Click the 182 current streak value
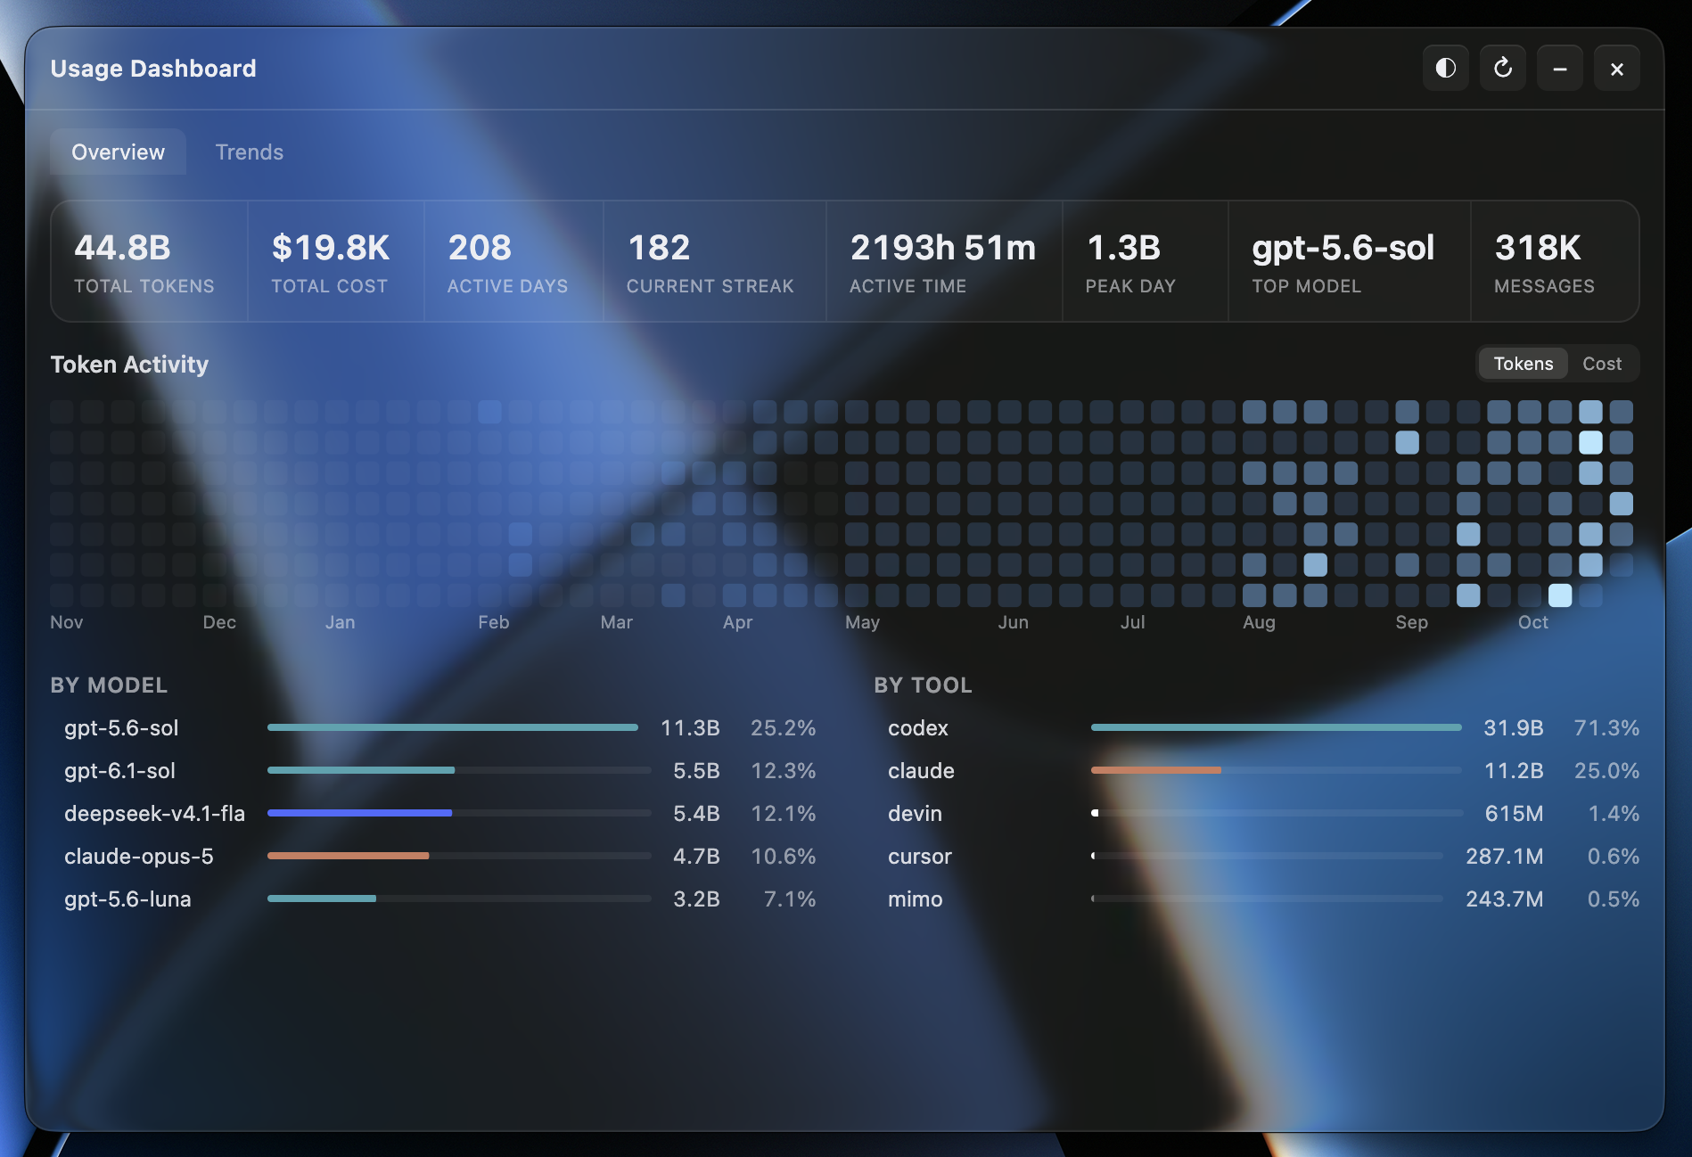The image size is (1692, 1157). [659, 248]
